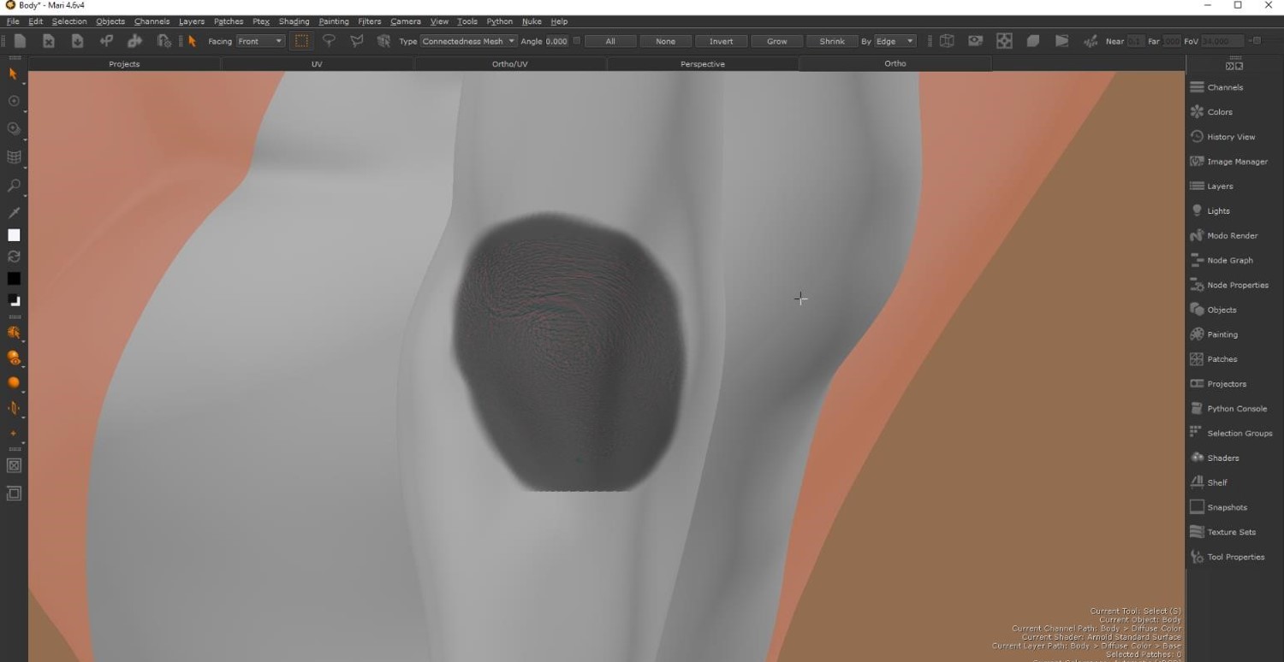The height and width of the screenshot is (662, 1284).
Task: Click the All selection button
Action: click(x=610, y=41)
